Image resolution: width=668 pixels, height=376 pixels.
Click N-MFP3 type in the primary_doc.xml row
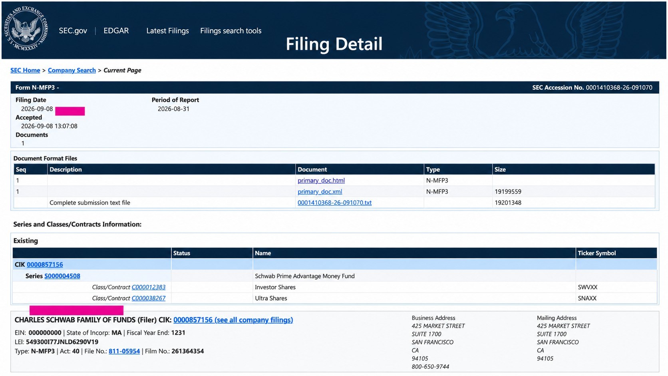(x=437, y=192)
